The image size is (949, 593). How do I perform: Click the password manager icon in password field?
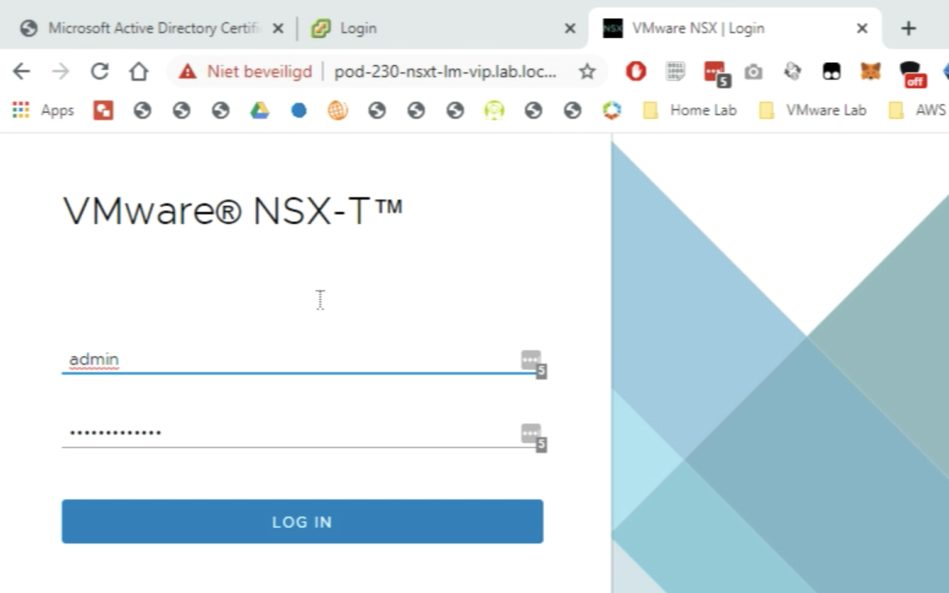click(531, 433)
